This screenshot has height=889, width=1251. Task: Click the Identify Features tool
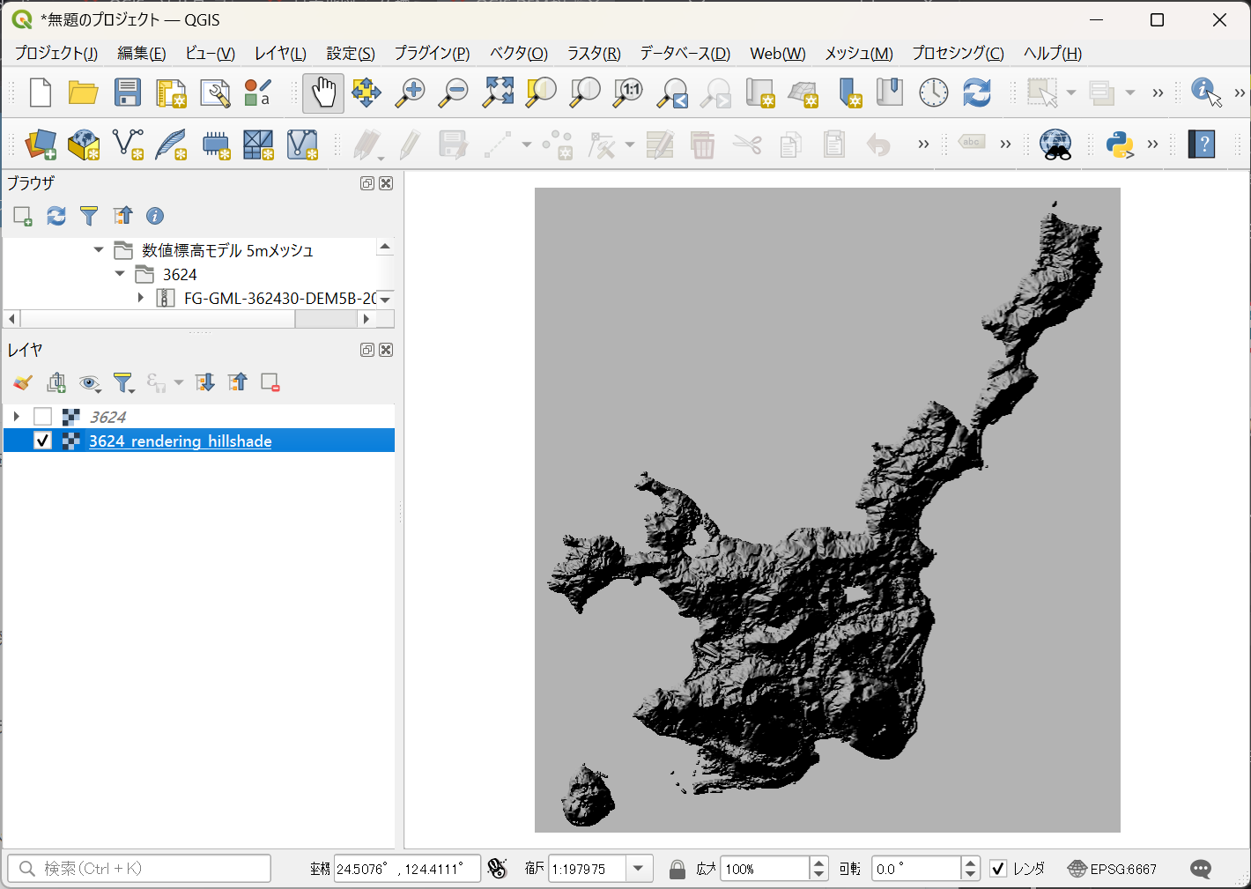pos(1205,93)
